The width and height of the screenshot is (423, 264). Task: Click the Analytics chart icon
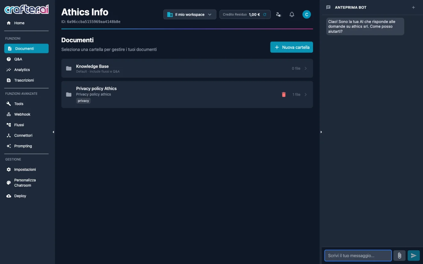coord(9,70)
